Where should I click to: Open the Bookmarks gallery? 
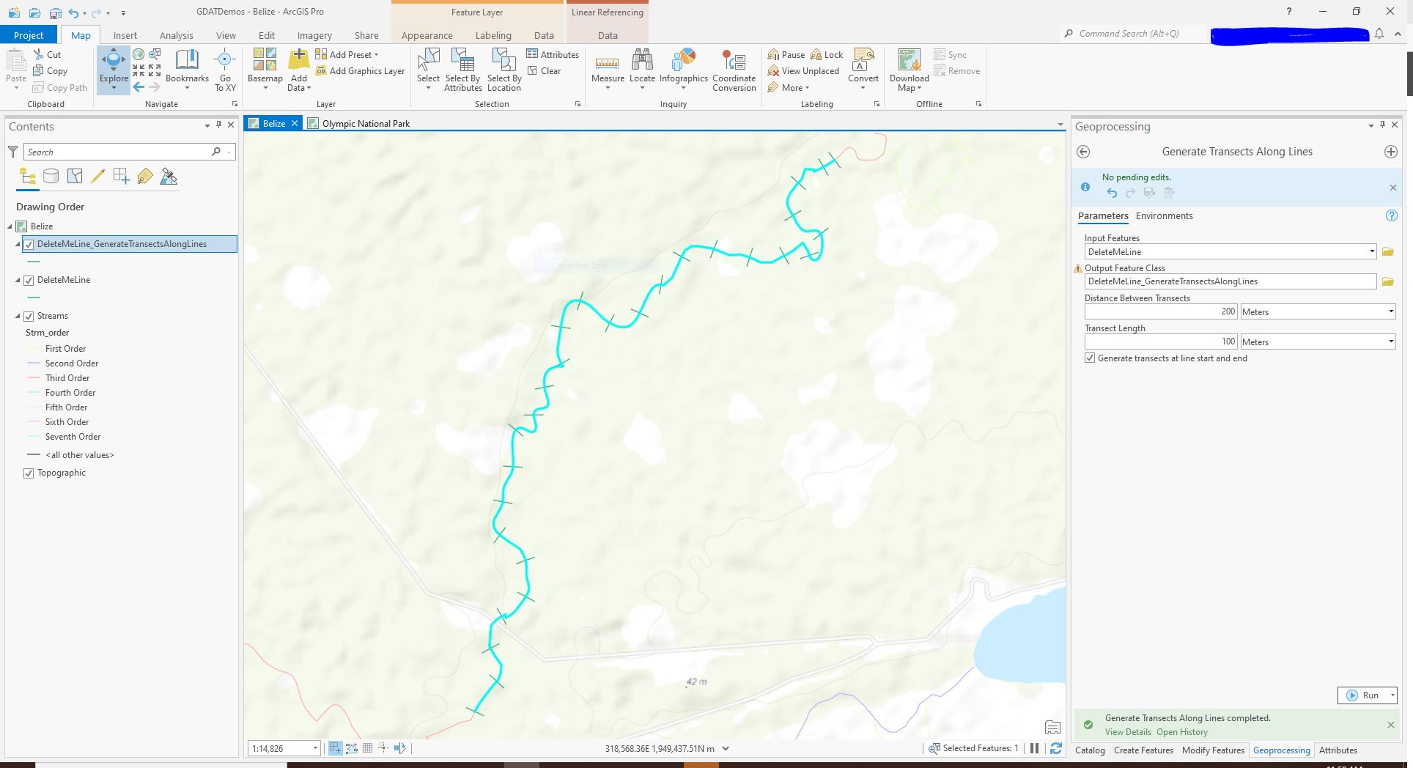187,70
